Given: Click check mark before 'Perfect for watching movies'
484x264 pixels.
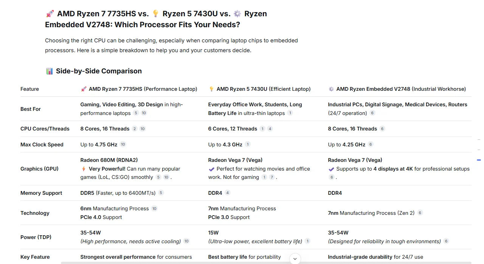Looking at the screenshot, I should (211, 169).
